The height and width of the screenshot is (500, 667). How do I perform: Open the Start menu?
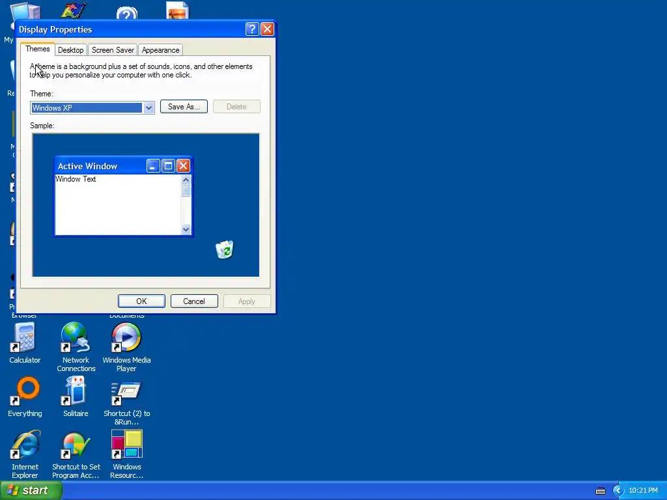[x=31, y=490]
